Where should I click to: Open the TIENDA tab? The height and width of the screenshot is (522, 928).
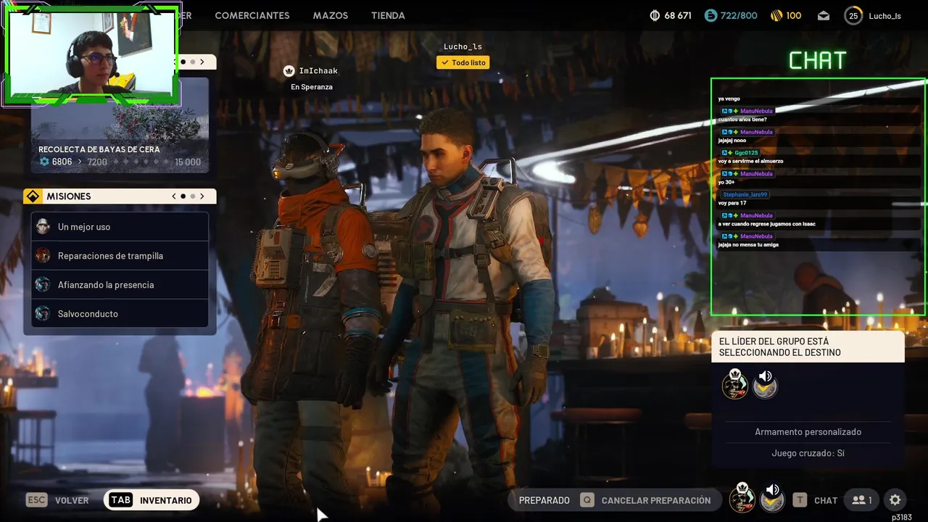point(388,15)
